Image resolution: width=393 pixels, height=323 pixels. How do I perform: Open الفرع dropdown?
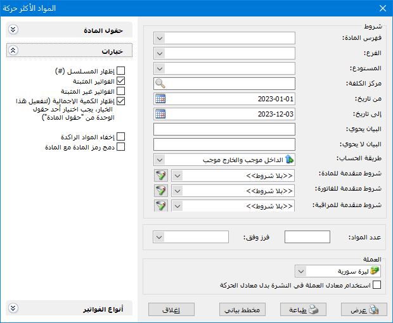[x=160, y=53]
